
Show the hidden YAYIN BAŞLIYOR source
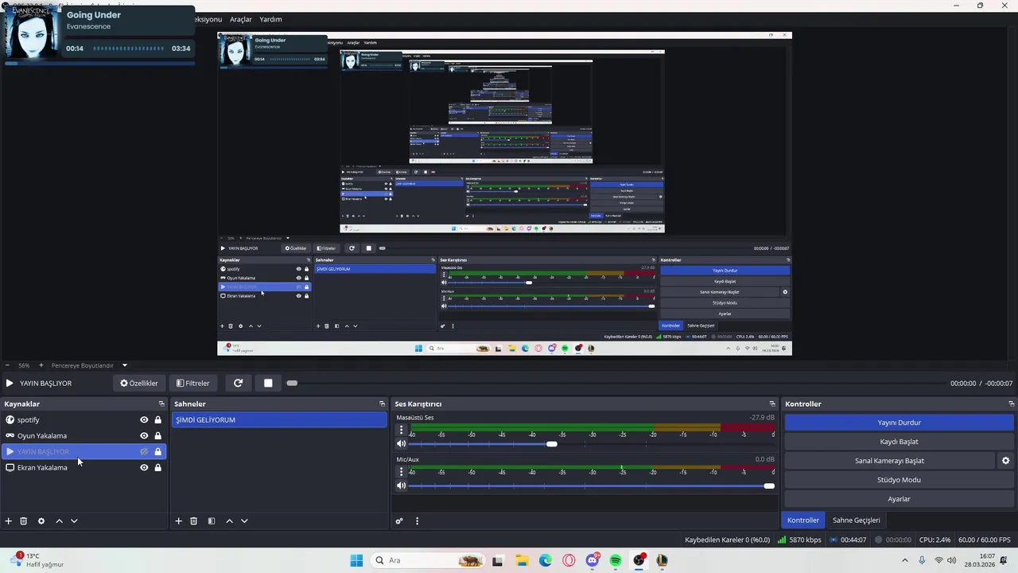pyautogui.click(x=144, y=452)
